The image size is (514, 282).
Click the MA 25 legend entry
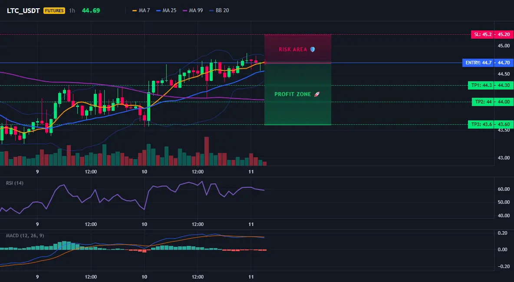tap(166, 10)
